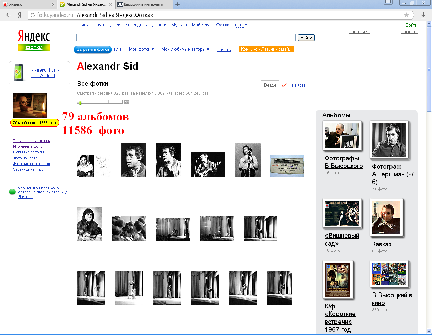Close the Яндекс tab
Screen dimensions: 432x335
pyautogui.click(x=53, y=4)
